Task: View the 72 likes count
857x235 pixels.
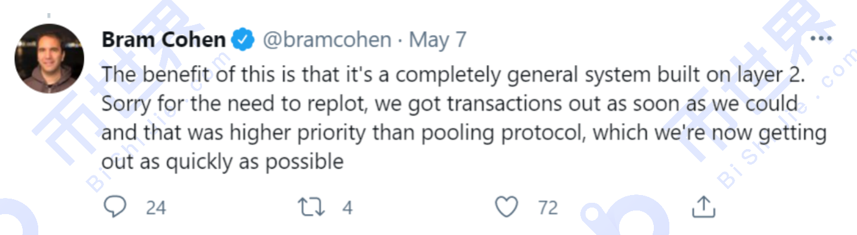Action: 547,208
